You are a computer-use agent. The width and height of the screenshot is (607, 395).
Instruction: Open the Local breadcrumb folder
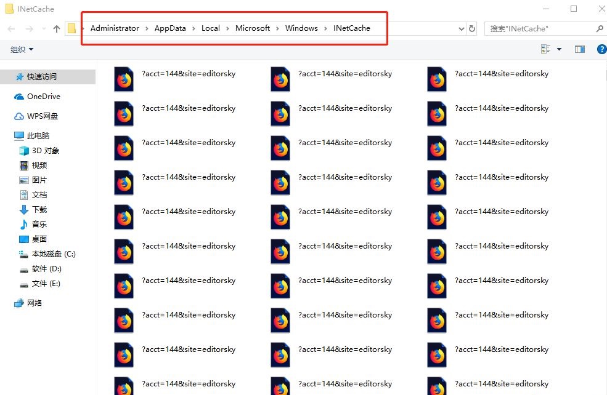pos(211,28)
